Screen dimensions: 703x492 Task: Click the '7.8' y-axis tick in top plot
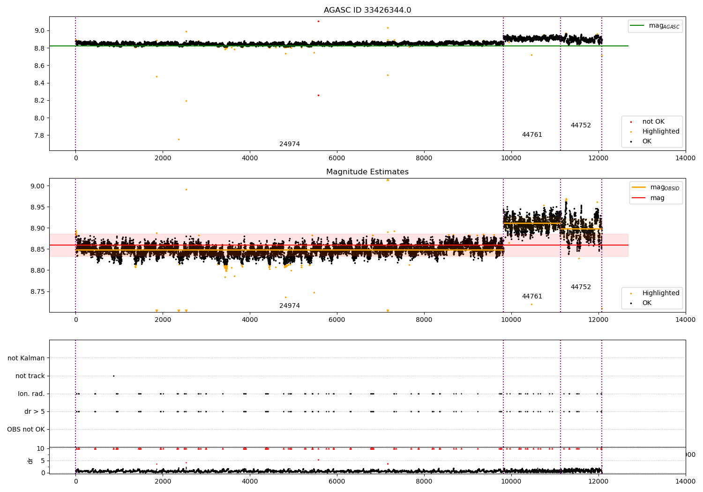[39, 136]
